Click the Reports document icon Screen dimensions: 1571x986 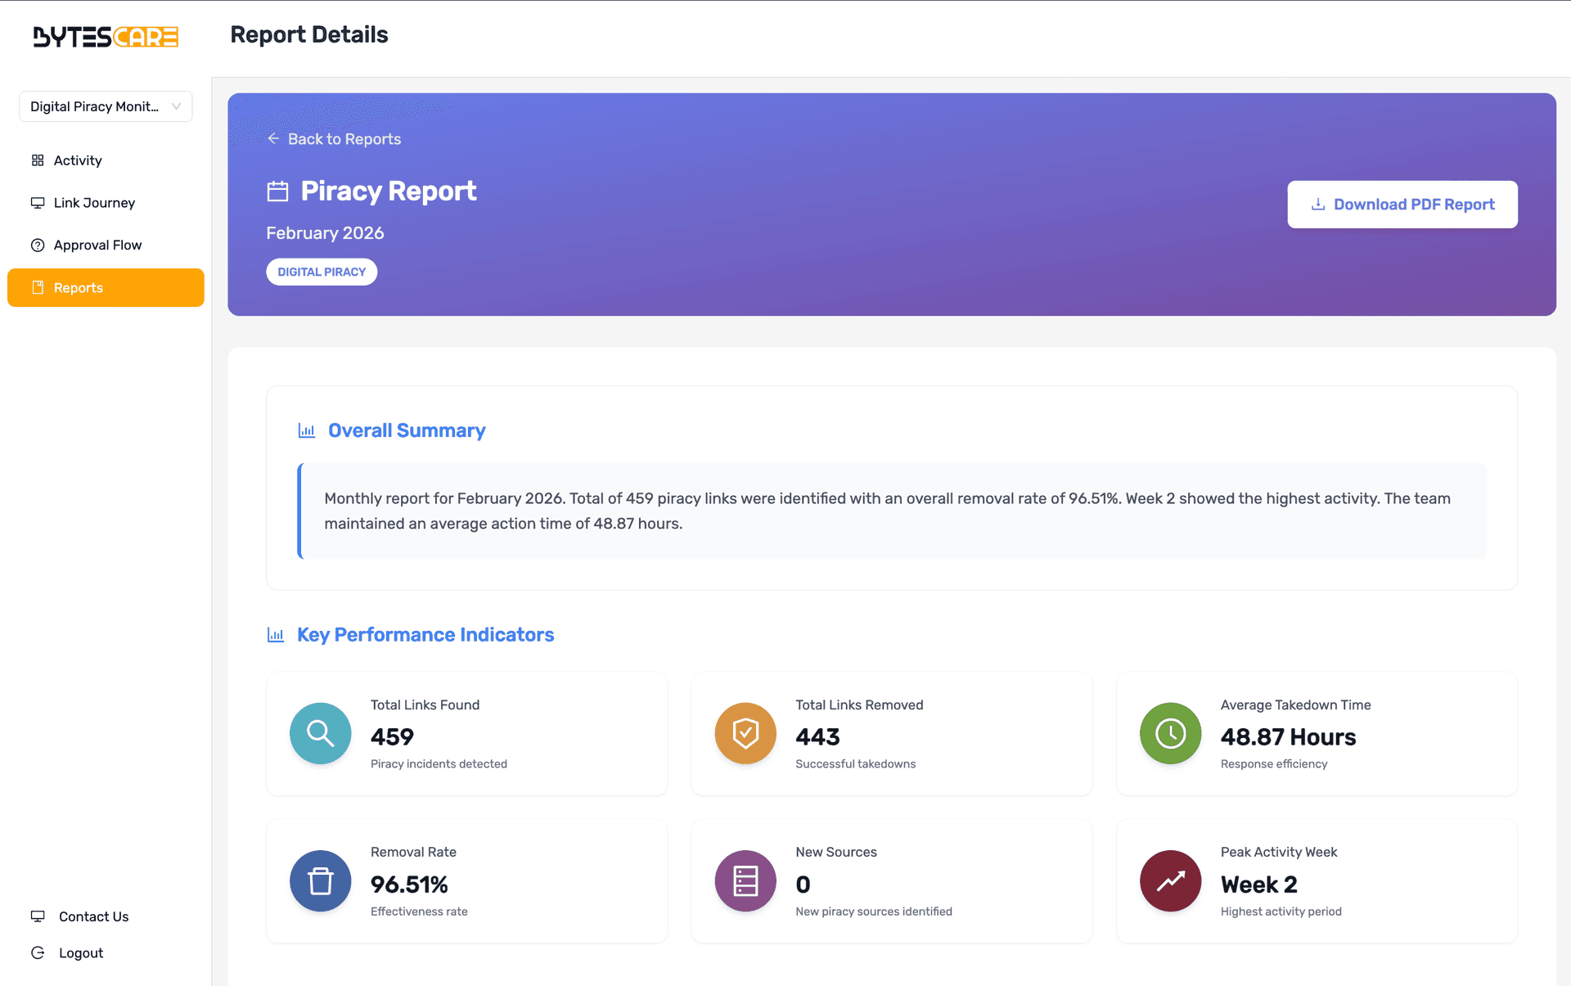[38, 287]
